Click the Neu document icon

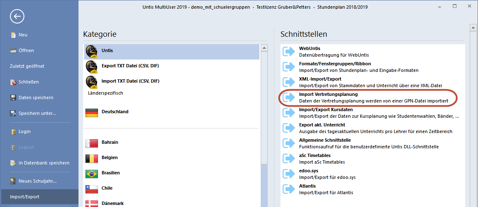click(13, 35)
